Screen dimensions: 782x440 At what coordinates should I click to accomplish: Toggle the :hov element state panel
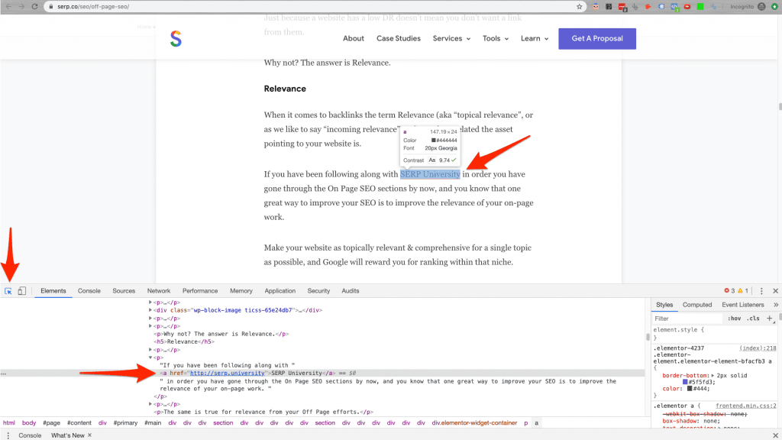point(734,319)
